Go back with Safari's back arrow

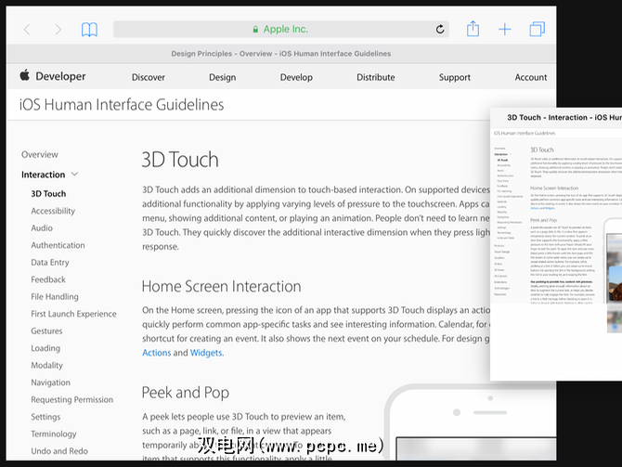pos(27,30)
